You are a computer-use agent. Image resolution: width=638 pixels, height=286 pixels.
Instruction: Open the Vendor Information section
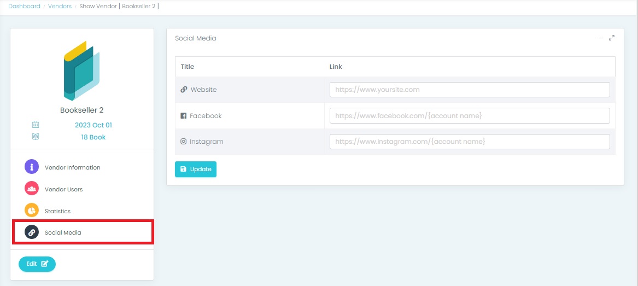coord(72,167)
